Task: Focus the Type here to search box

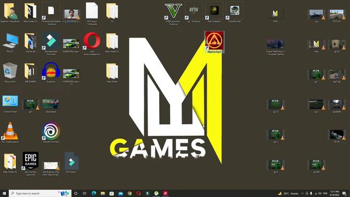Action: 40,193
